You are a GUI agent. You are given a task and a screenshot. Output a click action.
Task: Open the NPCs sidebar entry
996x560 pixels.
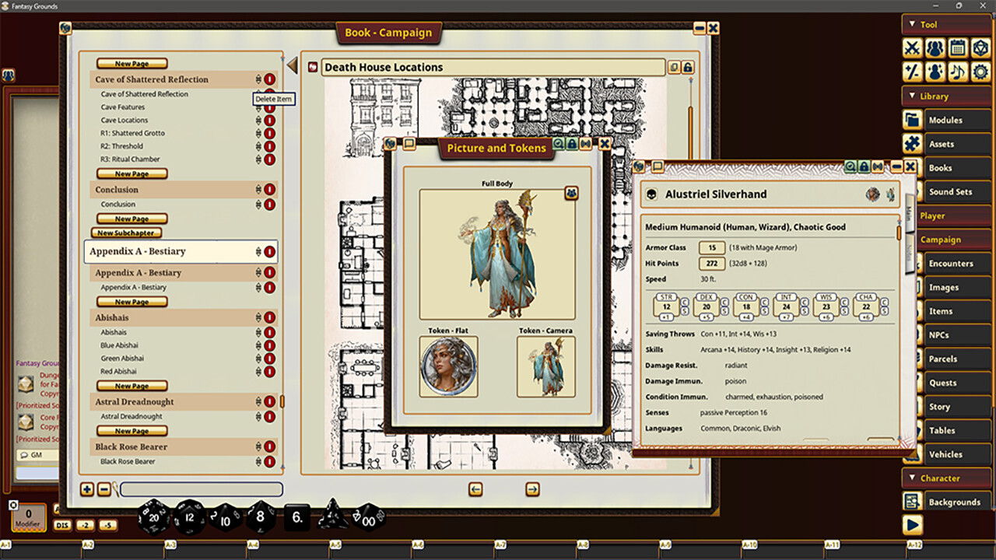click(945, 334)
